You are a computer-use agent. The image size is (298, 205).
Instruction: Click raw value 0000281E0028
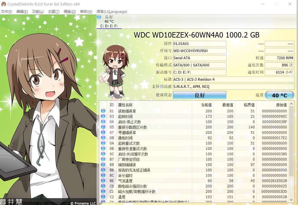[274, 181]
